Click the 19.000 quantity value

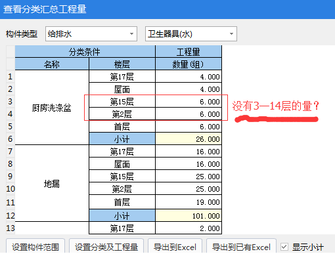pyautogui.click(x=189, y=202)
